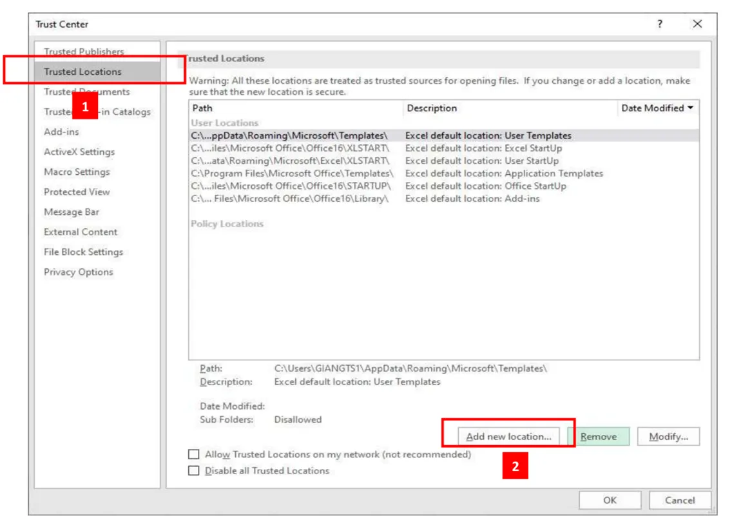The height and width of the screenshot is (531, 732).
Task: Close the Trust Center dialog
Action: pyautogui.click(x=697, y=24)
